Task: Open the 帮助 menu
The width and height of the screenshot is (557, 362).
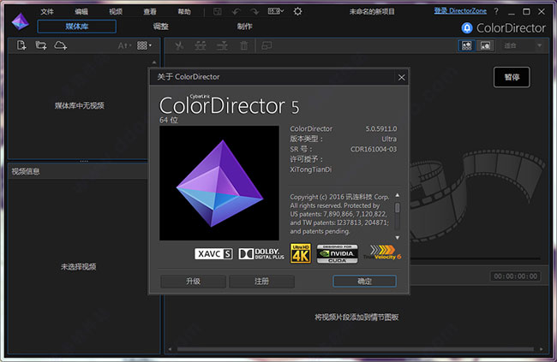Action: 184,12
